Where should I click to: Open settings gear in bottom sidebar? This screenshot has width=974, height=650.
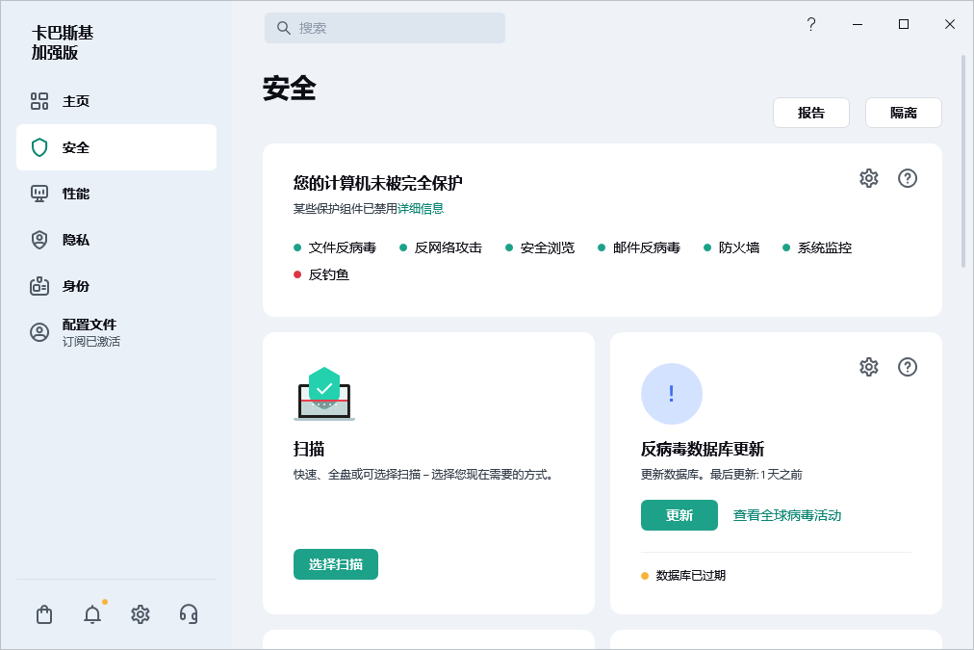point(141,614)
